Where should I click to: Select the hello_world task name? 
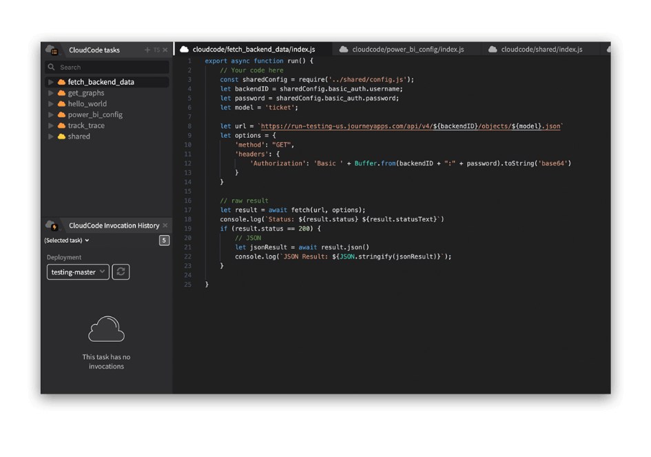tap(87, 104)
